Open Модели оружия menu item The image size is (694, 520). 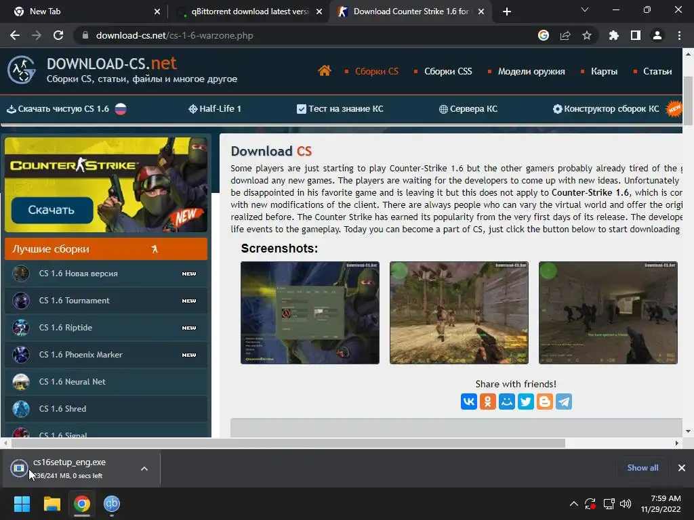[531, 71]
